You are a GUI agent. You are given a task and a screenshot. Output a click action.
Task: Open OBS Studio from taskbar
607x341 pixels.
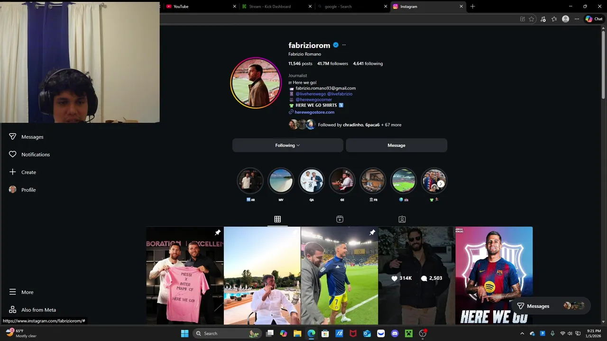(x=423, y=333)
